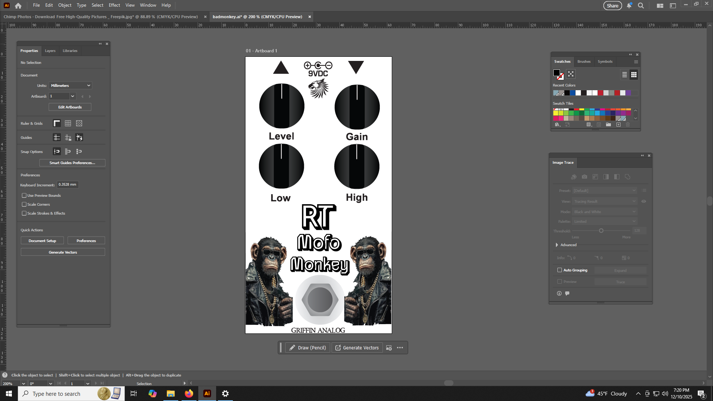The height and width of the screenshot is (401, 713).
Task: Click the Show Grid icon
Action: click(68, 123)
